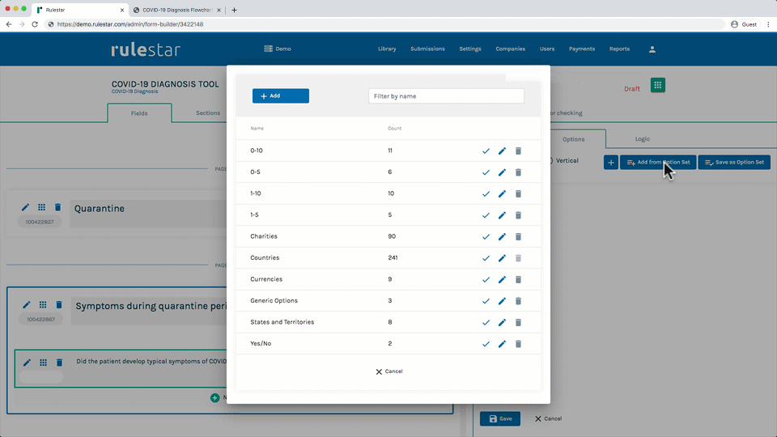The width and height of the screenshot is (777, 437).
Task: Edit the Currencies option set
Action: pos(502,279)
